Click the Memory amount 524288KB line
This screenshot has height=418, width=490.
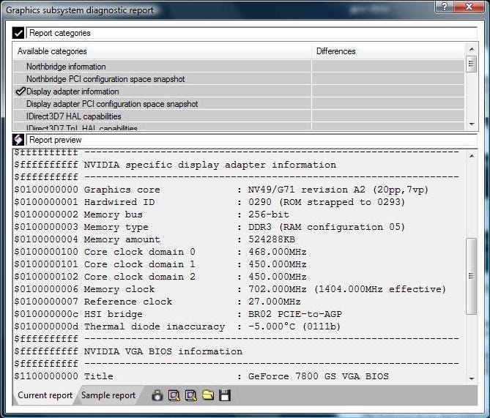click(x=155, y=239)
